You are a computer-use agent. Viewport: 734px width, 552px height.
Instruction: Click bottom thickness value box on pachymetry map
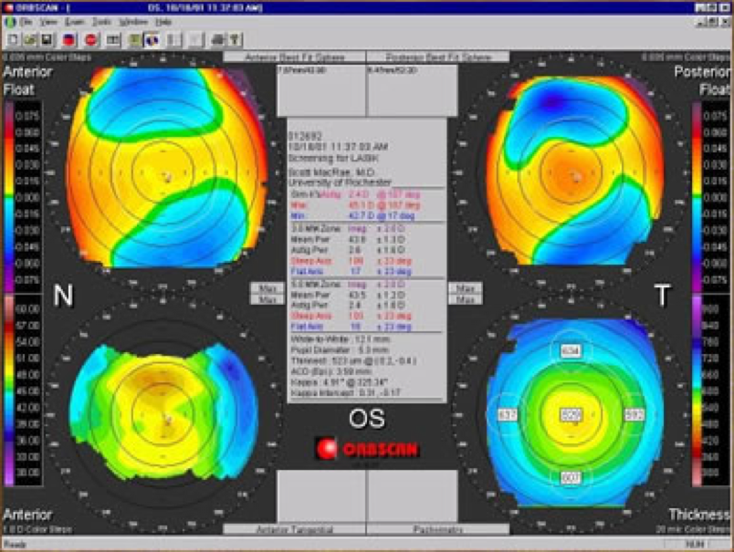571,477
